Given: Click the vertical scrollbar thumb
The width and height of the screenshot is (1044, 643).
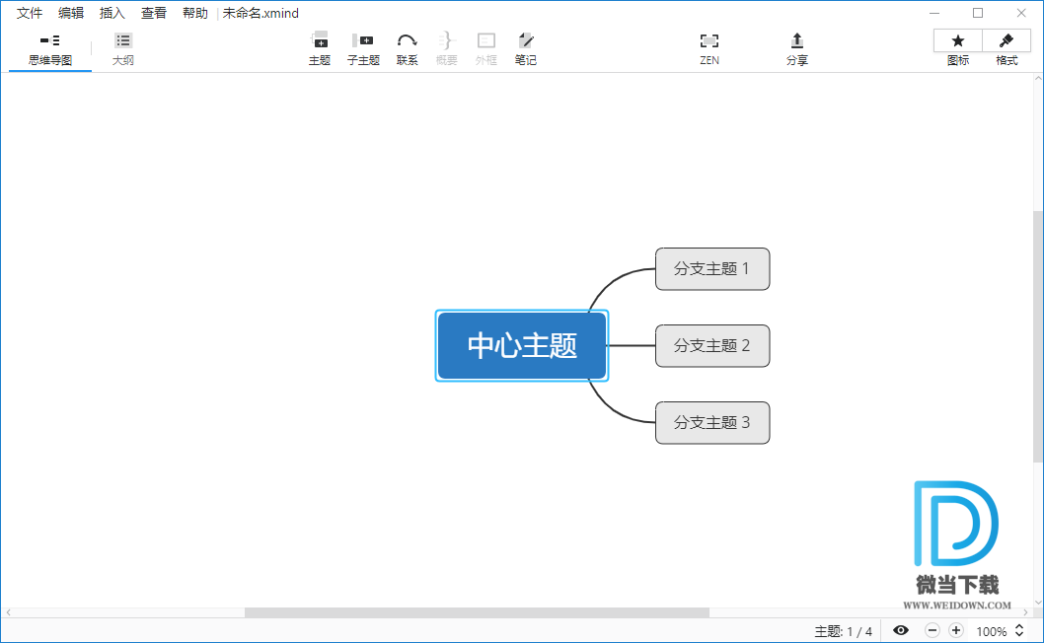Looking at the screenshot, I should tap(1038, 336).
